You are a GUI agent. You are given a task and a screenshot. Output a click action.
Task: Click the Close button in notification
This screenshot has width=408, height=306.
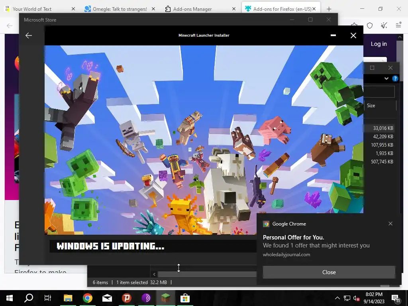pos(329,272)
